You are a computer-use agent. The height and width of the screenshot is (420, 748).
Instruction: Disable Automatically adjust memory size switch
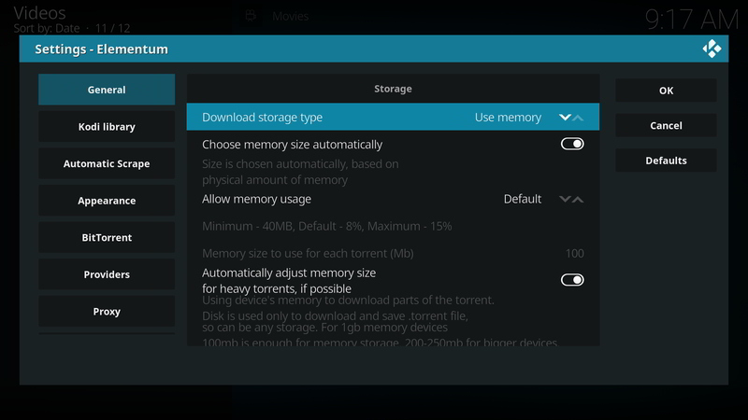tap(572, 280)
